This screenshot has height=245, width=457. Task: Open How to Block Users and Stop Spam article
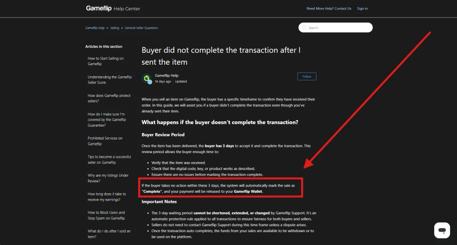click(x=106, y=215)
